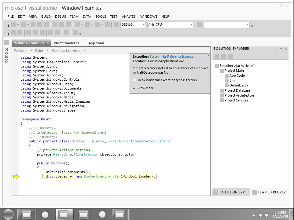Open the ANY CPU platform dropdown
The image size is (294, 220).
(170, 24)
